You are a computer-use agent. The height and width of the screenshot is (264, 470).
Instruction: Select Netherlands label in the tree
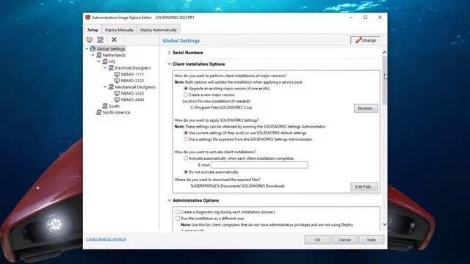coord(114,55)
